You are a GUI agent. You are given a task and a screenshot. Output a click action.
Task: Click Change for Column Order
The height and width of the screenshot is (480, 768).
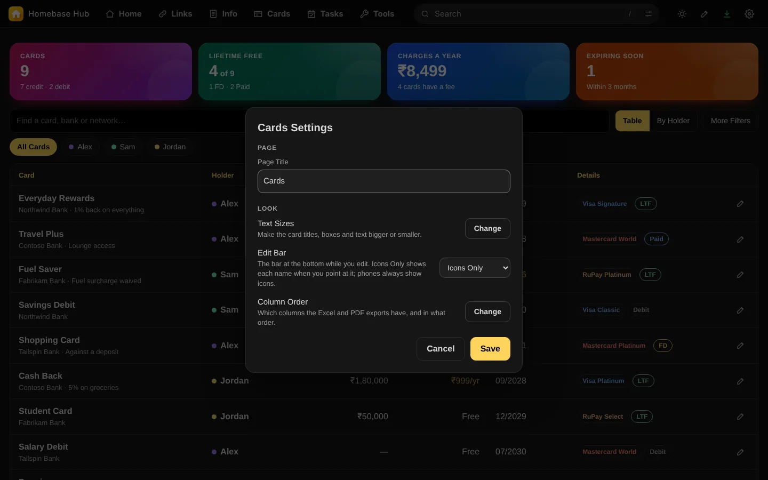pyautogui.click(x=487, y=311)
